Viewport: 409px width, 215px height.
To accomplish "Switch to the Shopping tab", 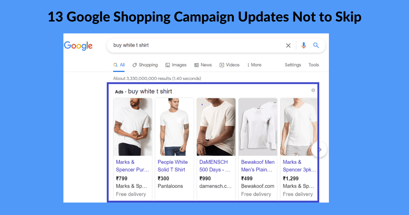I will 145,65.
